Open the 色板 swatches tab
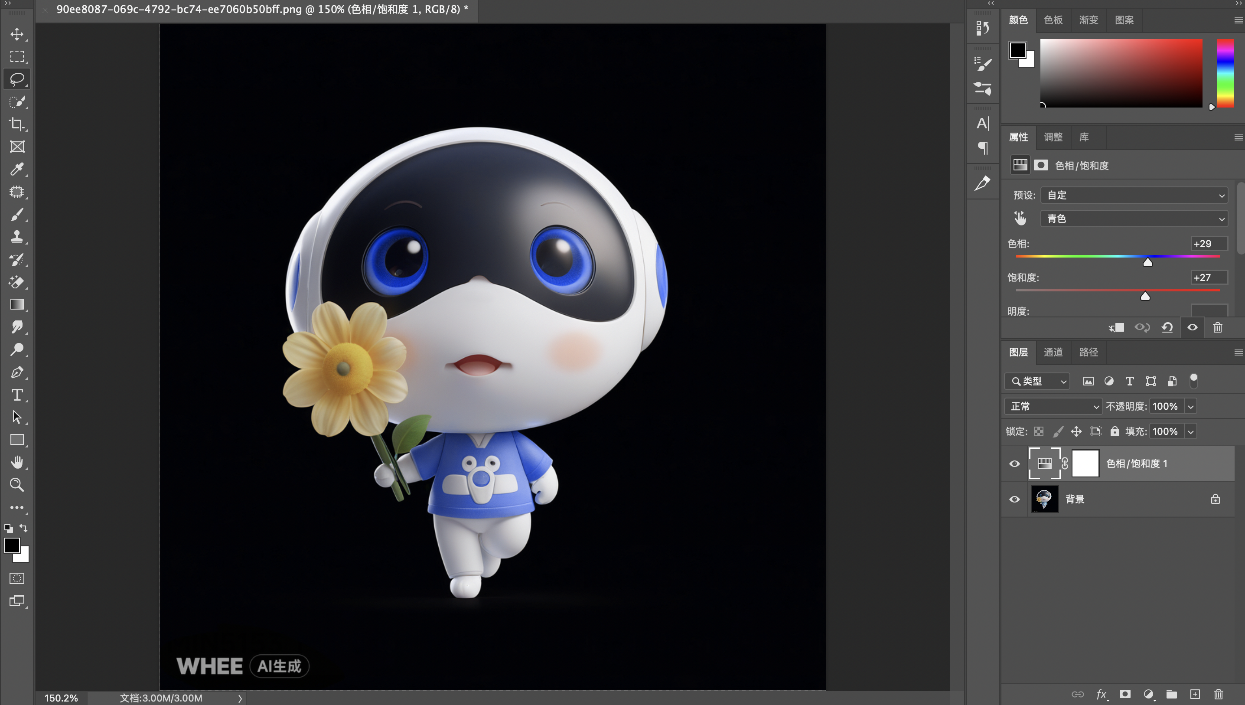This screenshot has height=705, width=1245. click(x=1053, y=20)
